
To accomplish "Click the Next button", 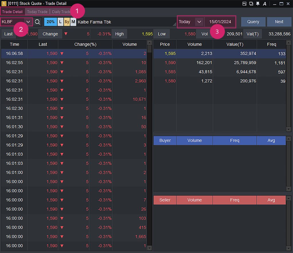I will [279, 21].
